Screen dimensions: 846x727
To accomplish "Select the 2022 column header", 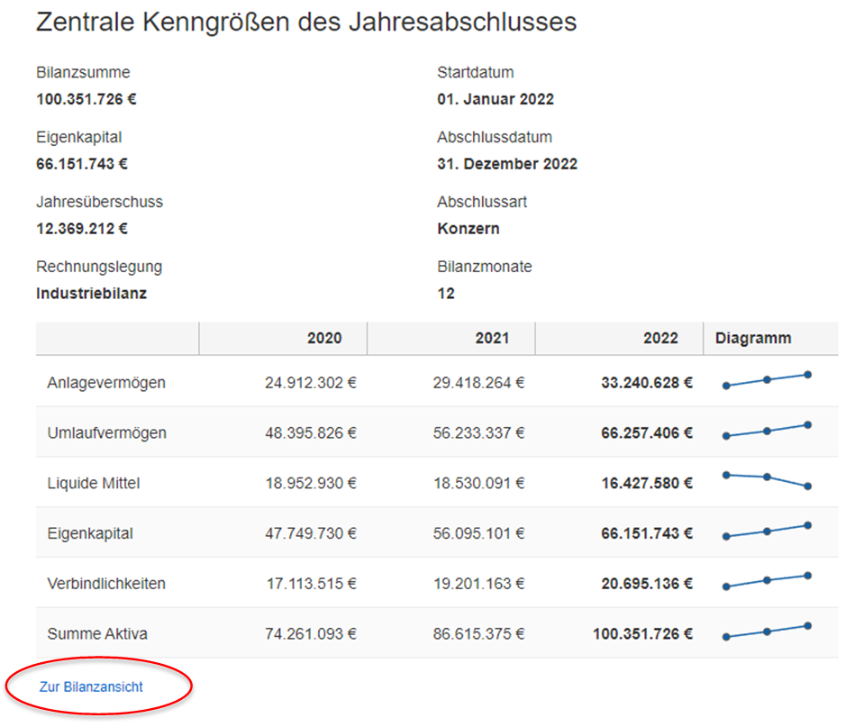I will [660, 339].
